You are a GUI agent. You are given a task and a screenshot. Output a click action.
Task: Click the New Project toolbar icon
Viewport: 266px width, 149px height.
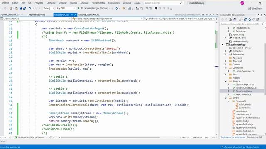(11, 8)
